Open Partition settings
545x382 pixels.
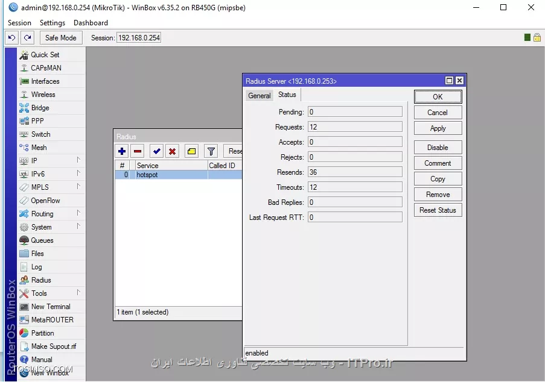[51, 333]
